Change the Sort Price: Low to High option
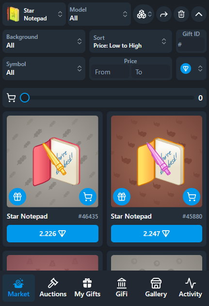209x306 pixels. tap(130, 41)
